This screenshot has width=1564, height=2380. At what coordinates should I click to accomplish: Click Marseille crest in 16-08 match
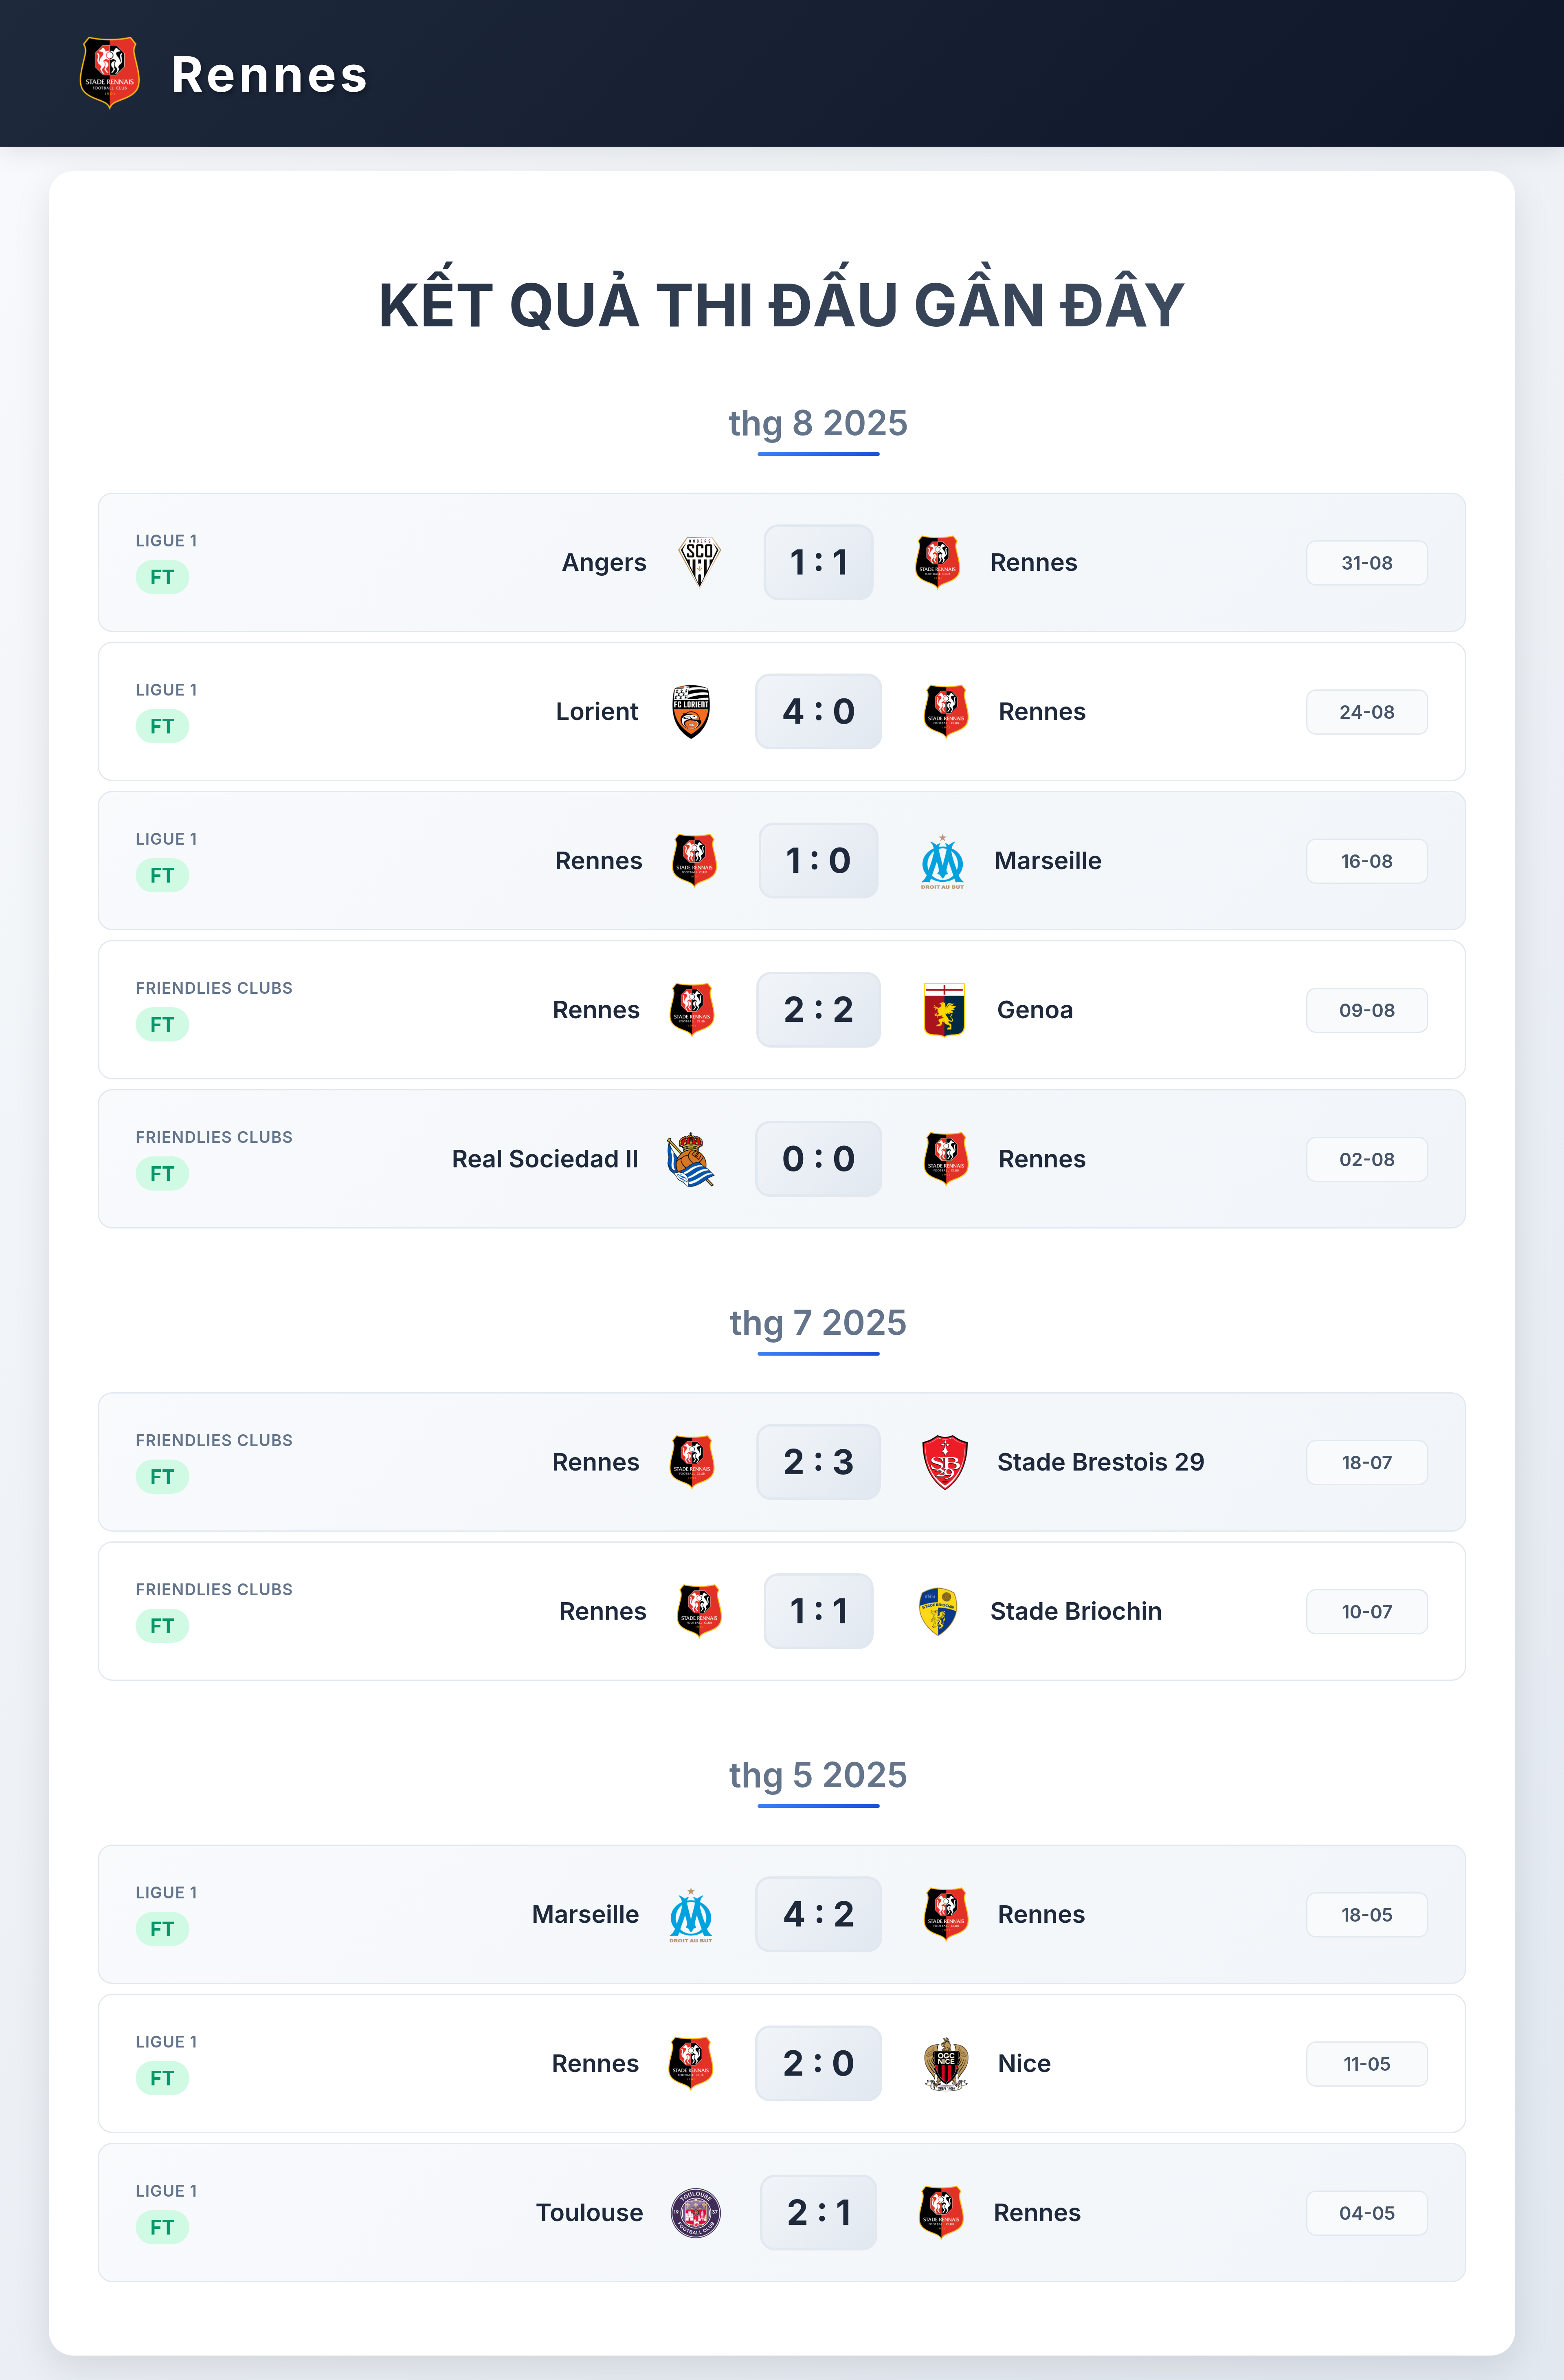942,861
